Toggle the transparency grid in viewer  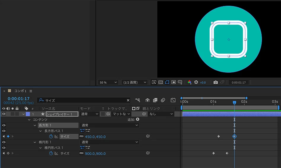160,82
